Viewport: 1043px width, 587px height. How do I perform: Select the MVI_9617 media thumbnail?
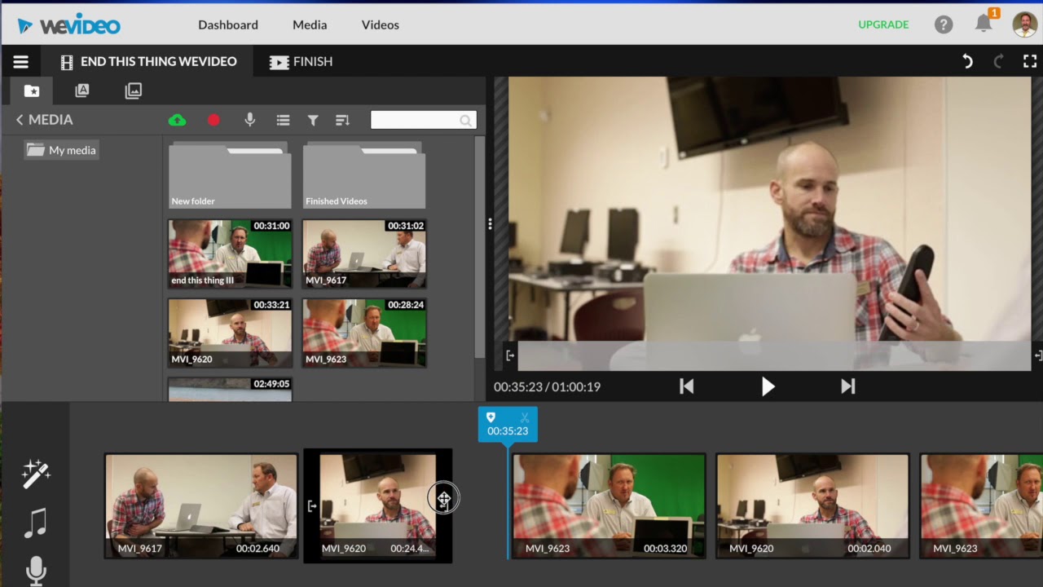click(364, 253)
